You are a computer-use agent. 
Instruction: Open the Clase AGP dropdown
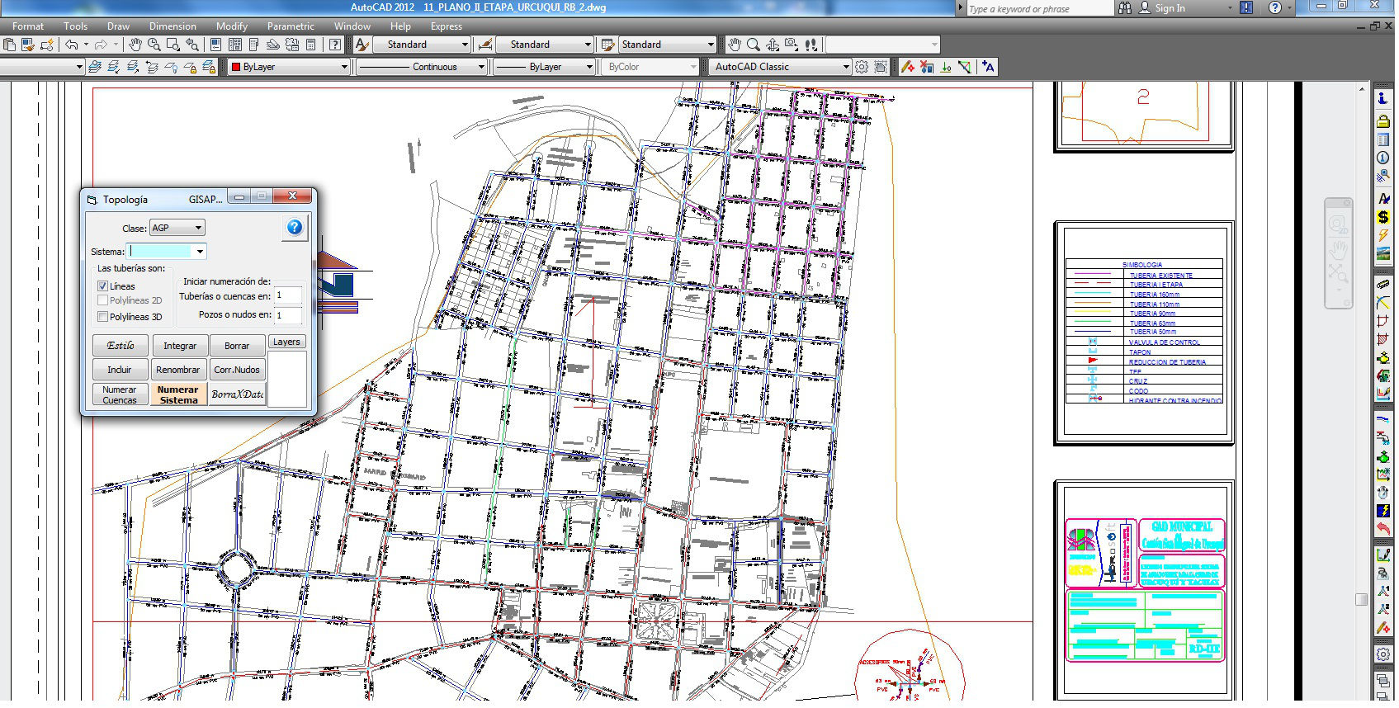[x=177, y=228]
